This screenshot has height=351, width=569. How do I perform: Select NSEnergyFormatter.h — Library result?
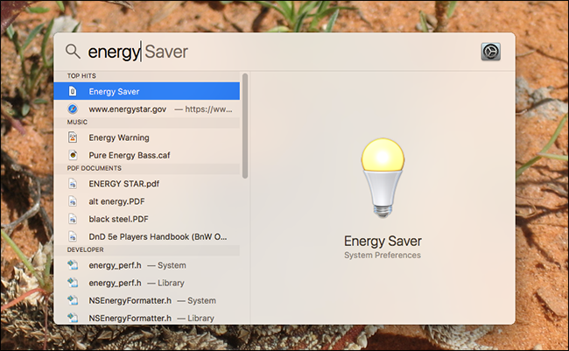click(x=146, y=317)
